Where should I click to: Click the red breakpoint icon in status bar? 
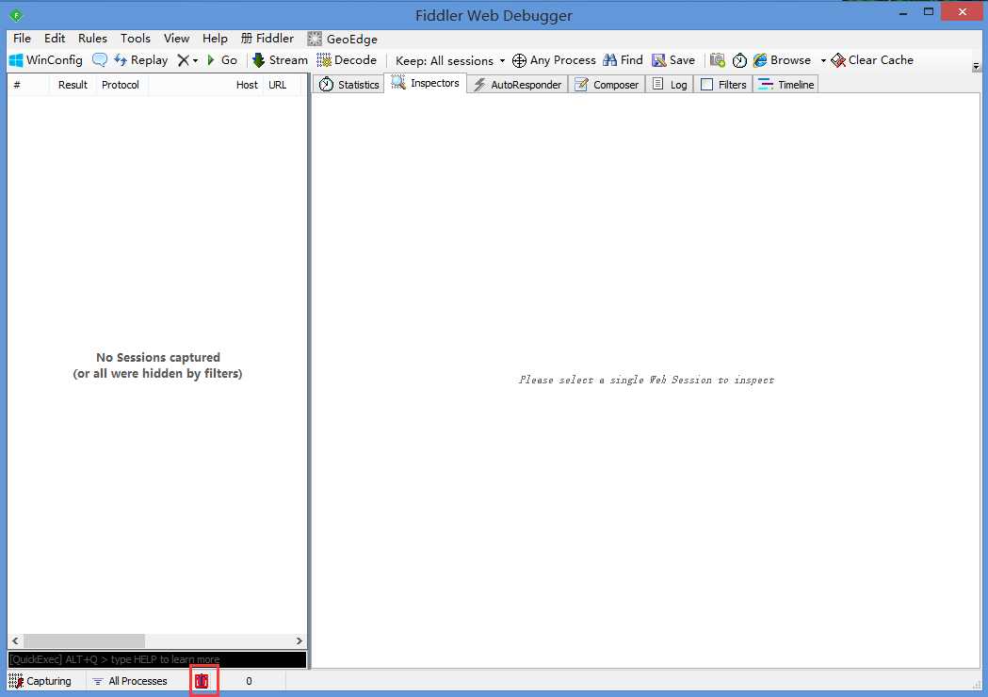pyautogui.click(x=202, y=681)
